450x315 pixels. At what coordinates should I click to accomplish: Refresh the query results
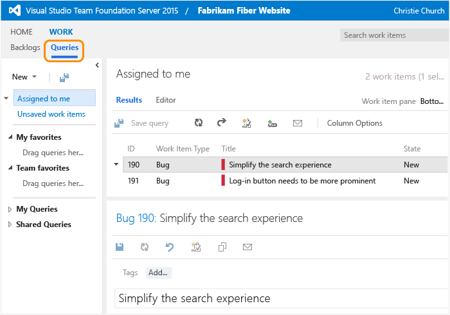tap(199, 123)
